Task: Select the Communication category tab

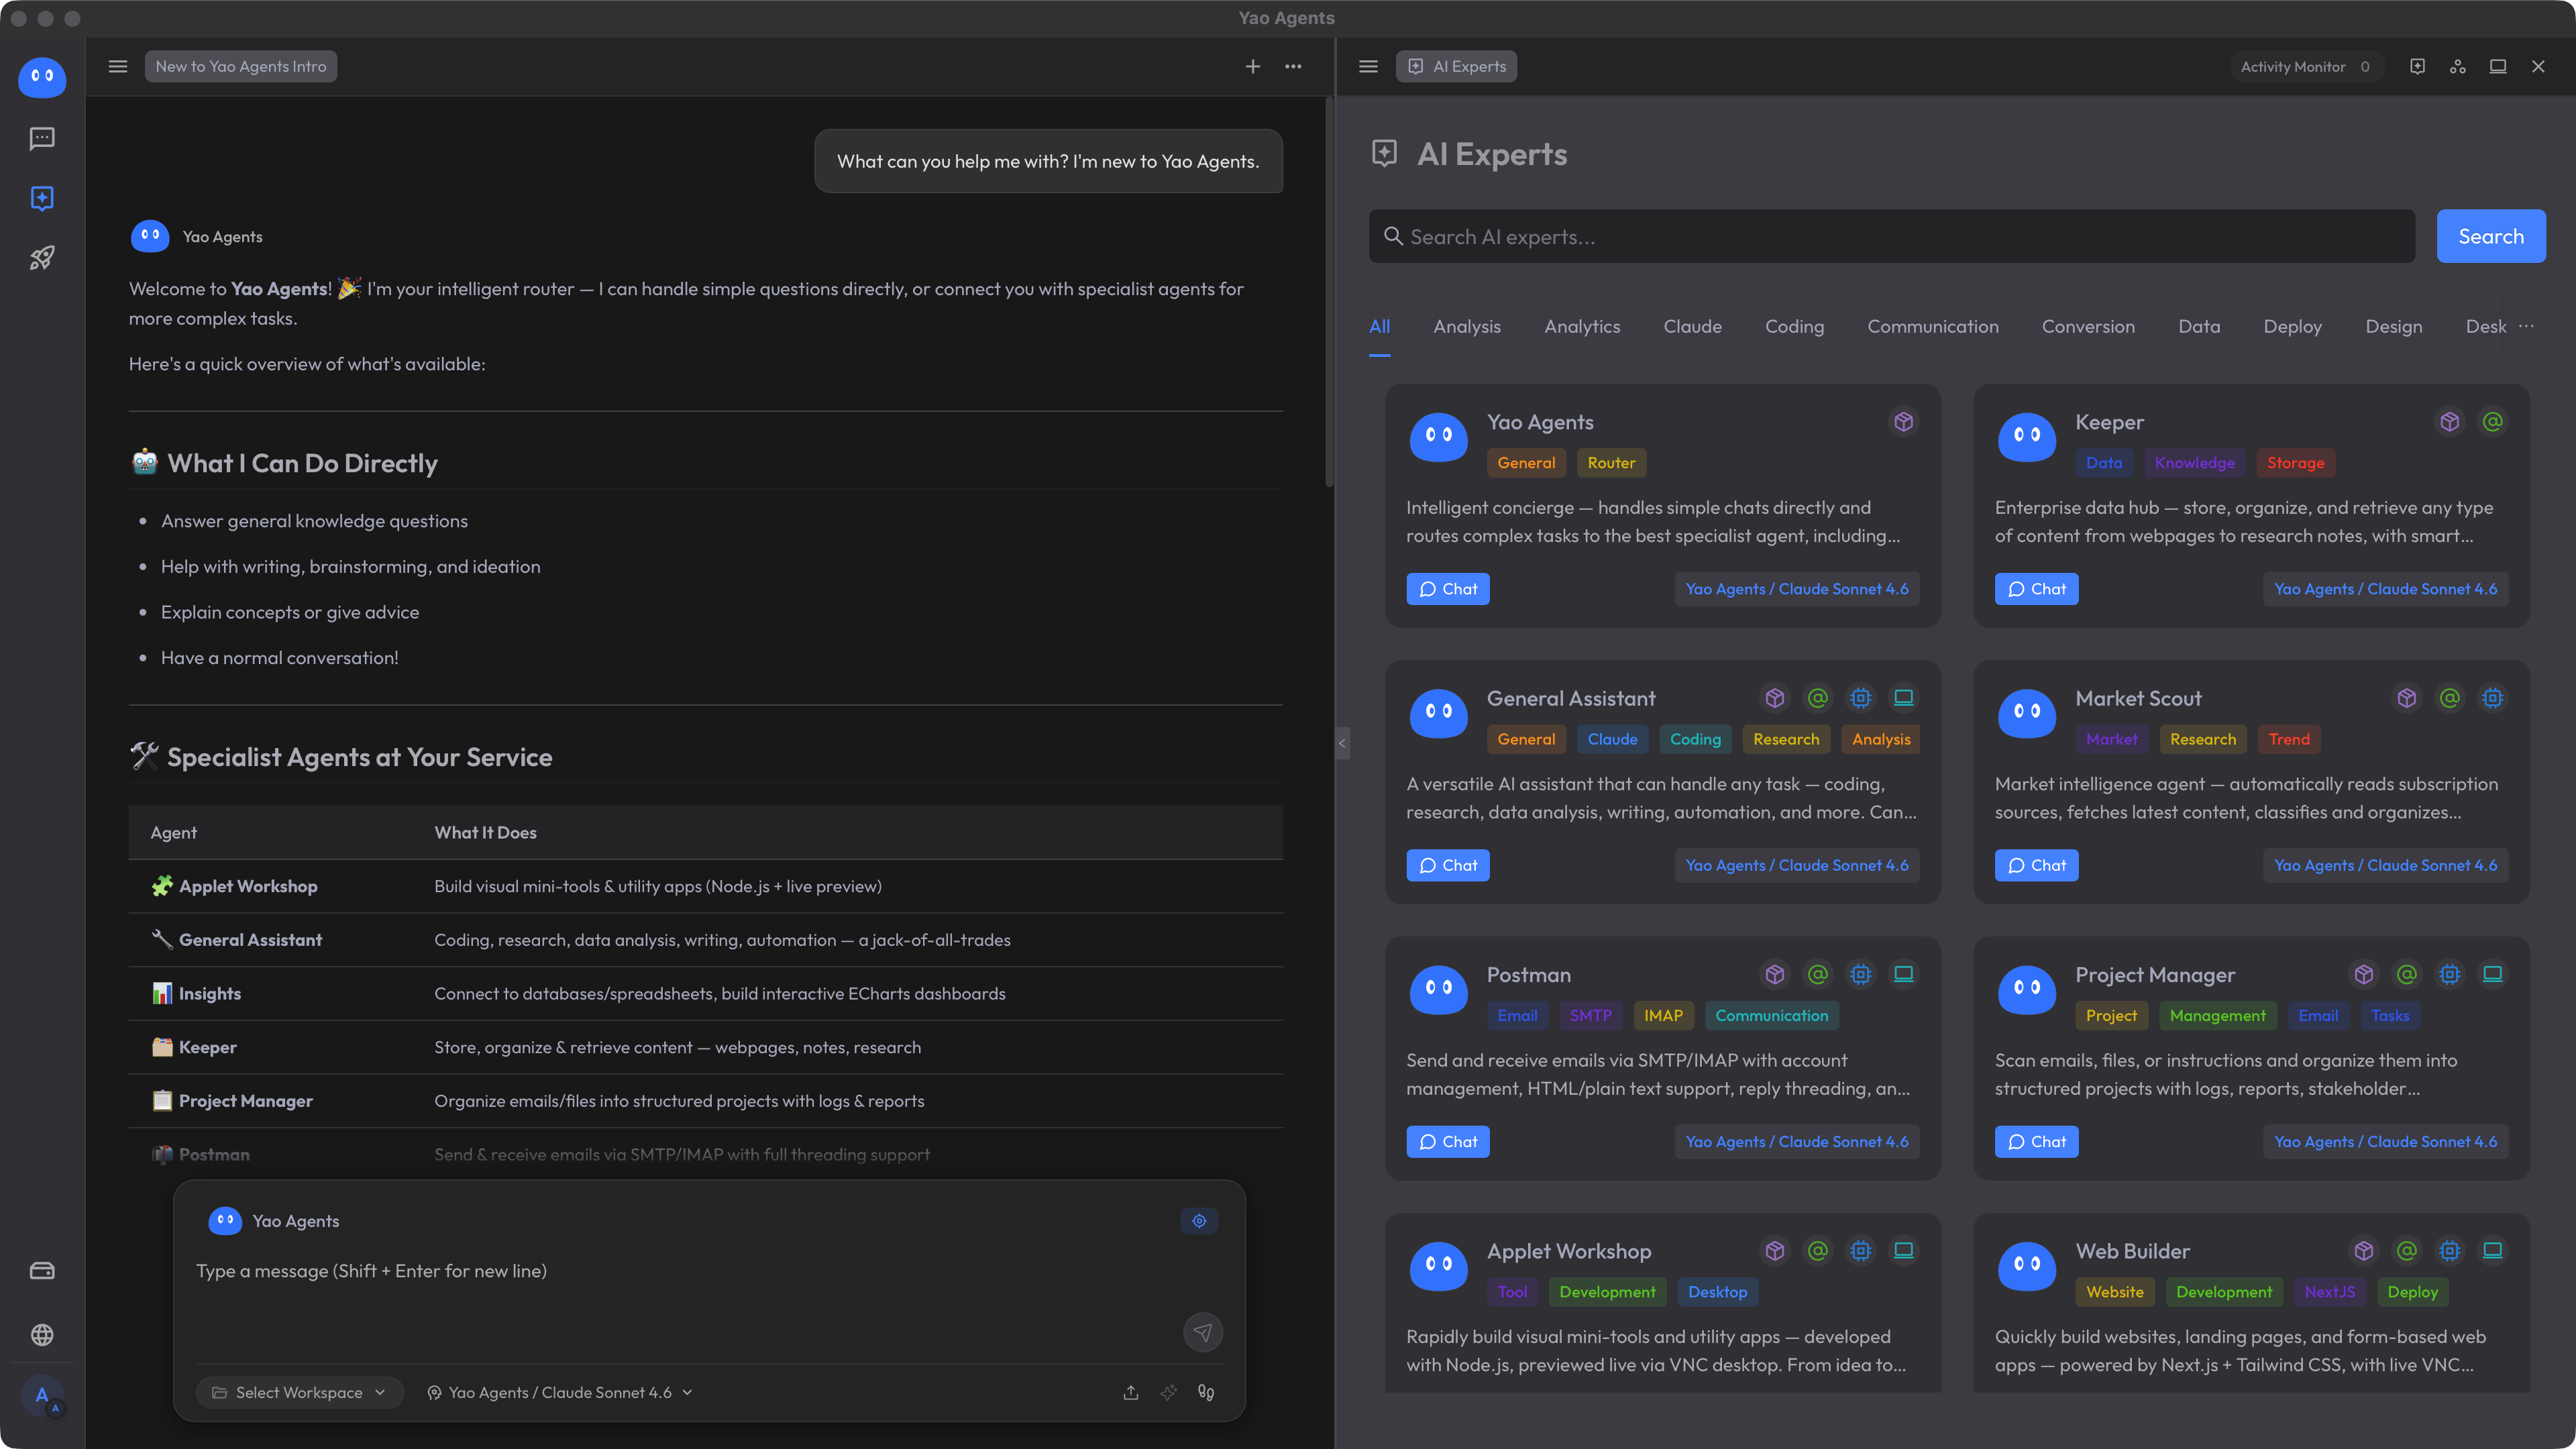Action: (x=1932, y=326)
